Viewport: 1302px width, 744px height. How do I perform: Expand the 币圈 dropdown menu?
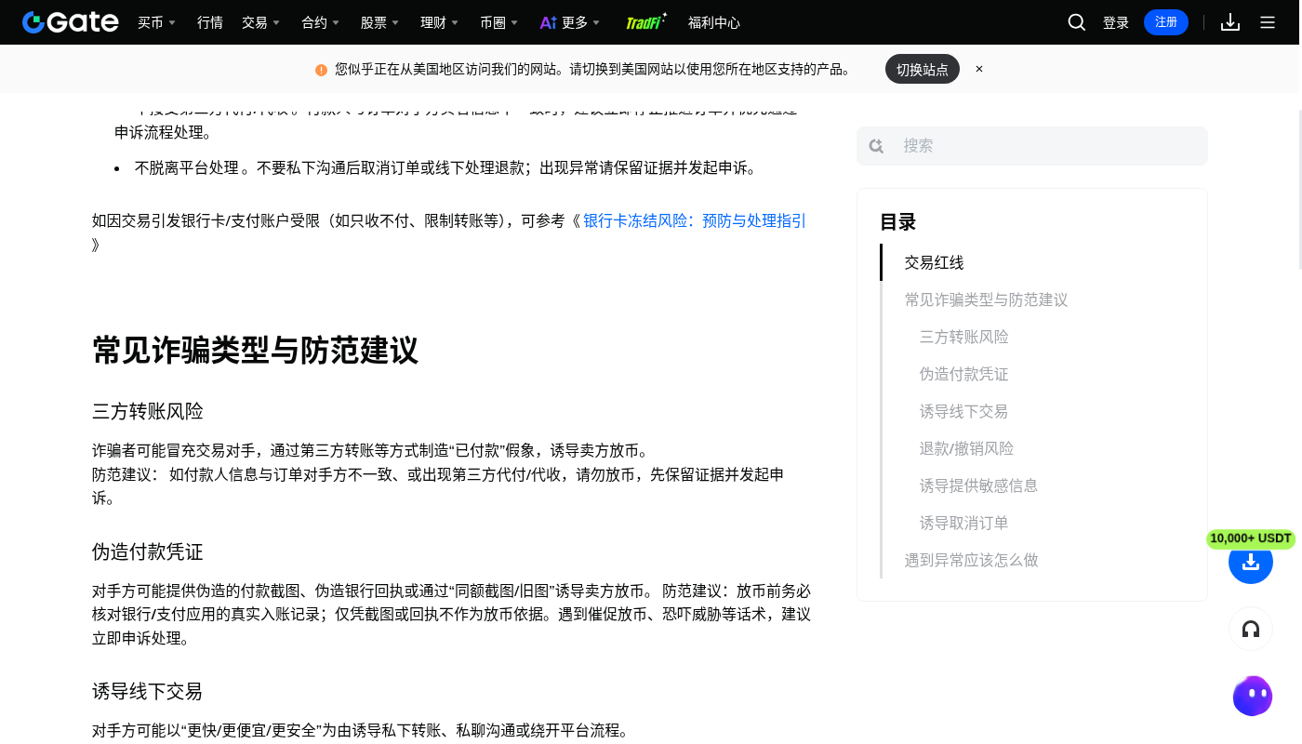[498, 22]
